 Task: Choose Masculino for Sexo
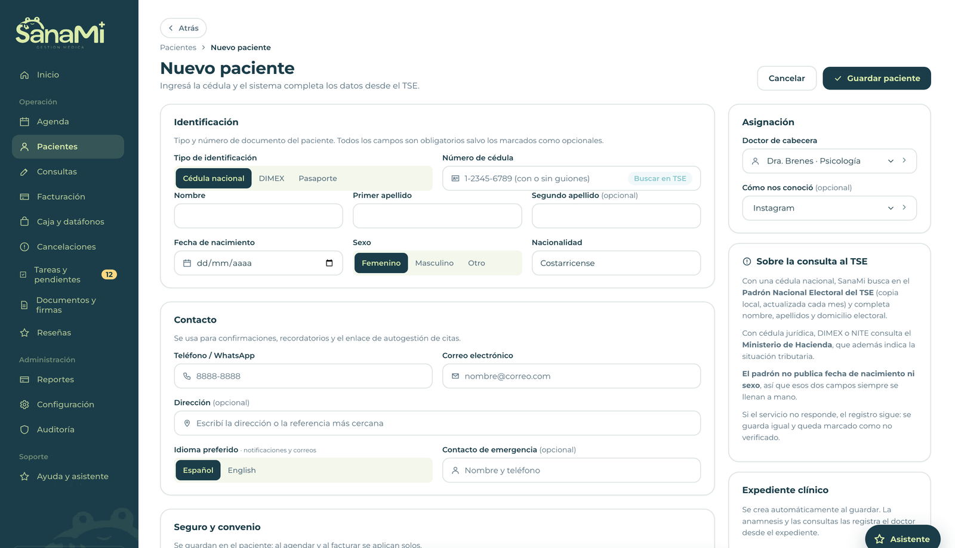(435, 263)
